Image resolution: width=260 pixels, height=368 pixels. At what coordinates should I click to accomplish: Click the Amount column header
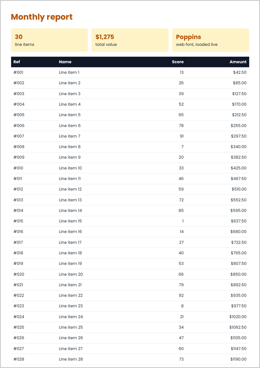(238, 62)
